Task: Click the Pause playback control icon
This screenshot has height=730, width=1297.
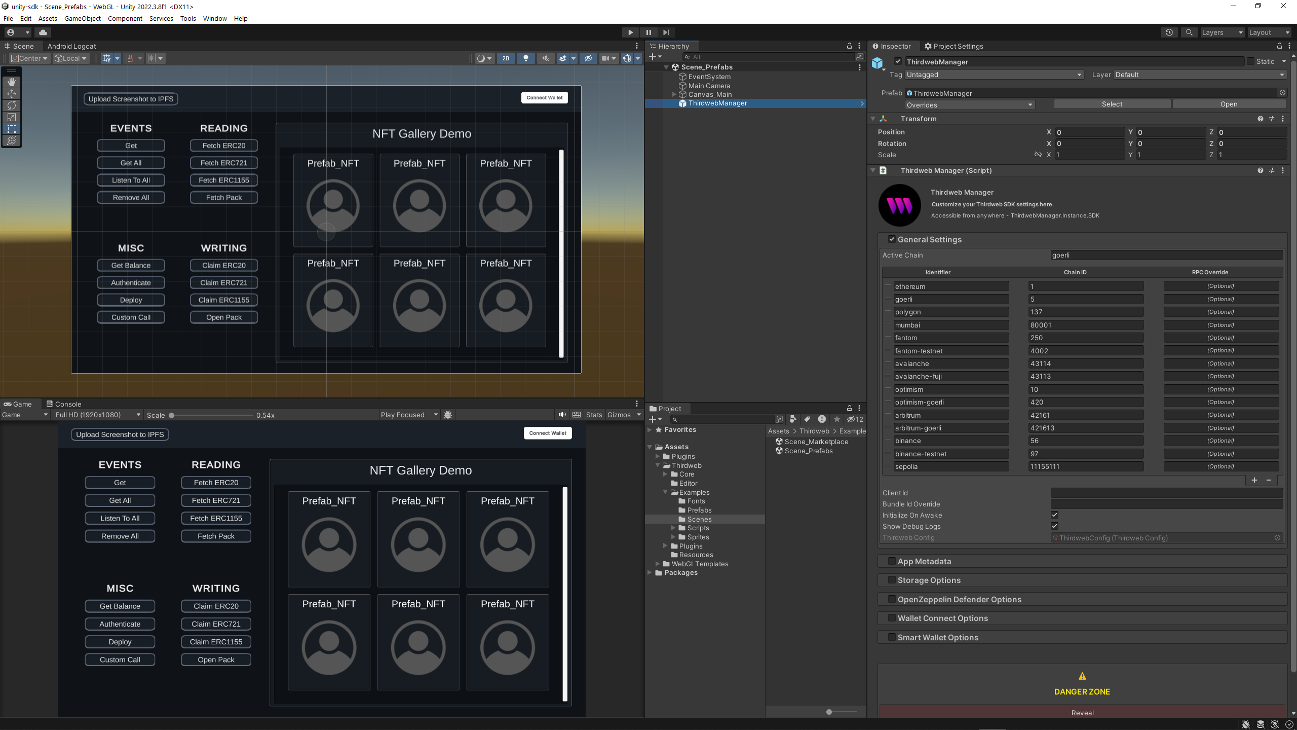Action: 648,33
